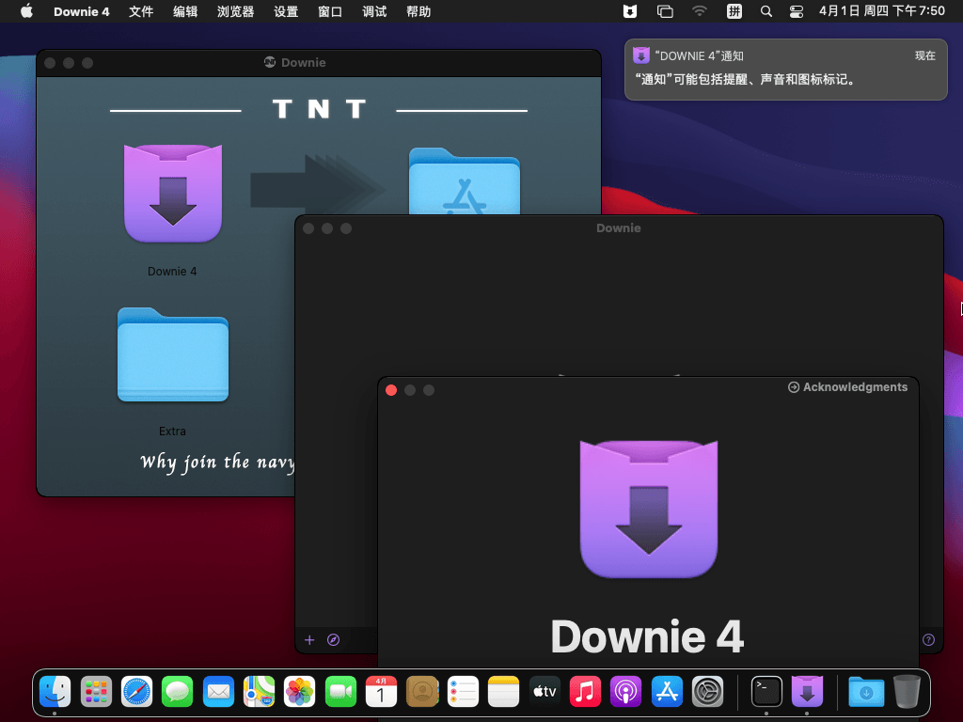This screenshot has height=722, width=963.
Task: Open FaceTime from the Dock
Action: (340, 692)
